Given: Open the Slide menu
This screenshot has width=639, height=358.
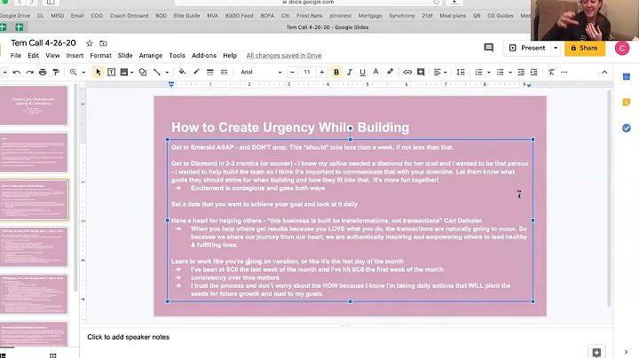Looking at the screenshot, I should pos(125,55).
